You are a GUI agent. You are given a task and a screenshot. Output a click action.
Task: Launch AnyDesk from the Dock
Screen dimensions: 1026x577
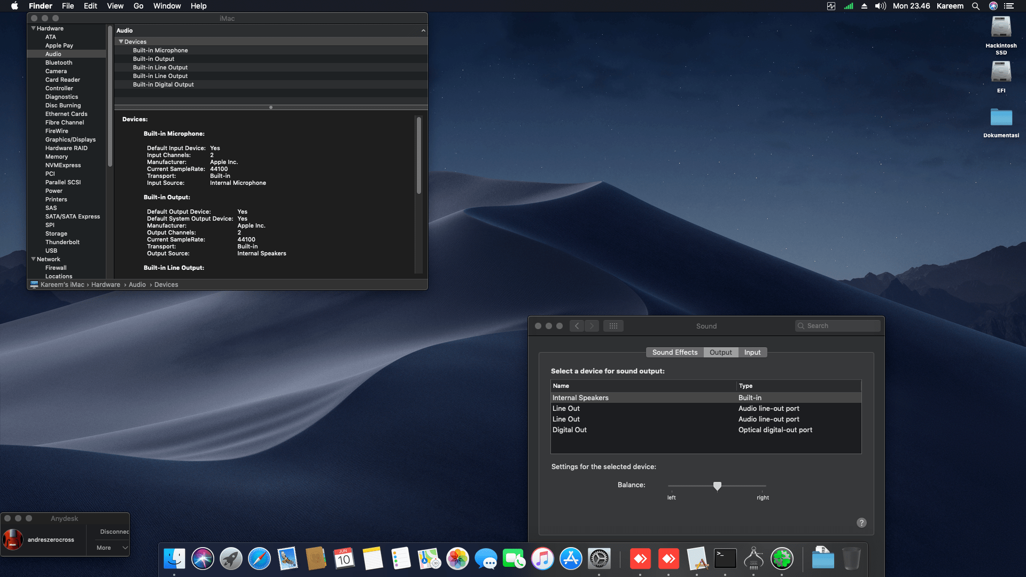[641, 558]
